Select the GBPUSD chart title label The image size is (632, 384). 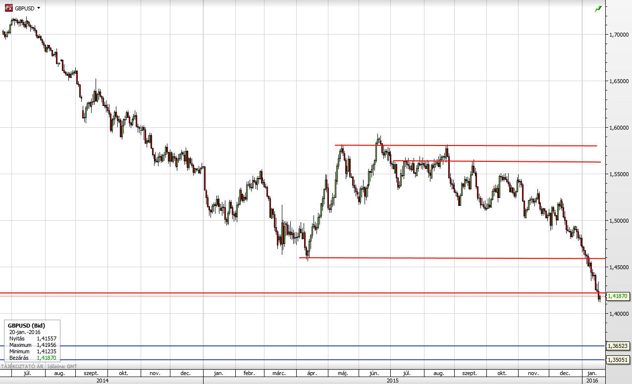pyautogui.click(x=25, y=8)
